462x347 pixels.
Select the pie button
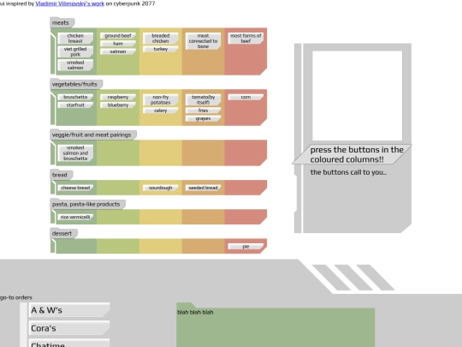[246, 247]
